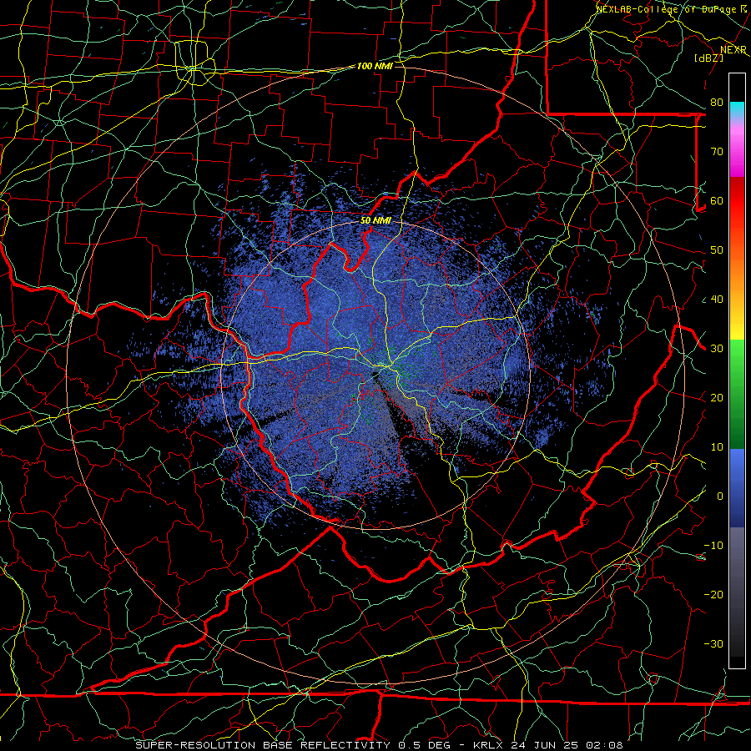Click the 20 value on the dBZ scale

[x=717, y=398]
